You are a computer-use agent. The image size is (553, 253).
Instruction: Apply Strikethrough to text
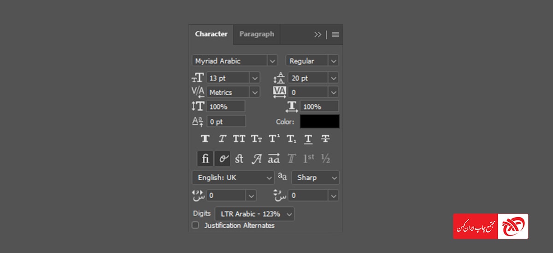coord(325,138)
